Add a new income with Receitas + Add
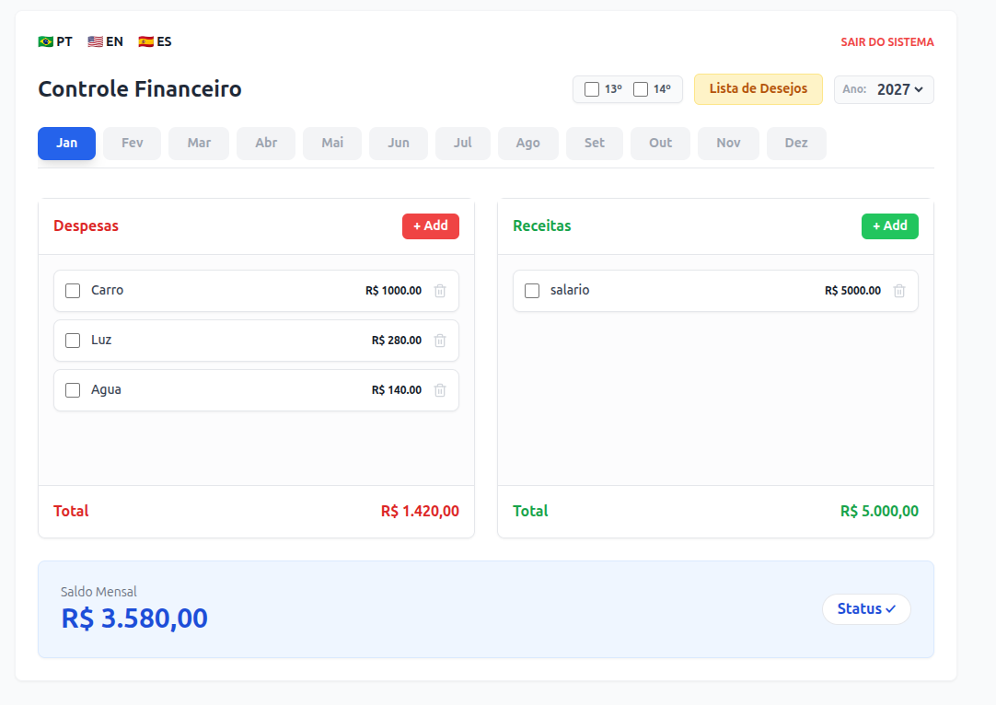Viewport: 996px width, 705px height. (x=889, y=225)
